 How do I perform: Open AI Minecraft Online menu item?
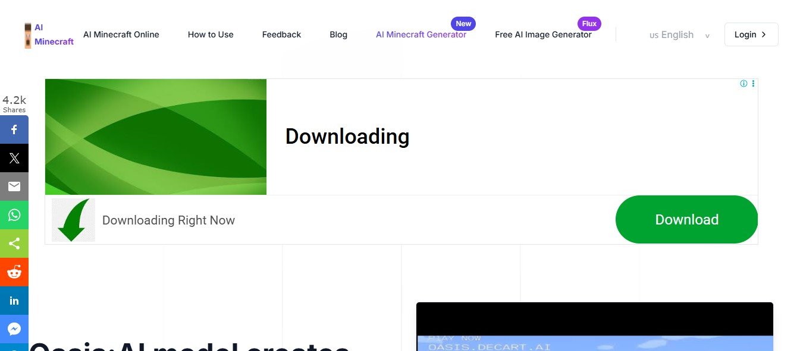point(121,34)
